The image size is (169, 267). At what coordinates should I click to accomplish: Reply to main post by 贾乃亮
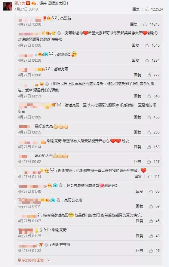(136, 9)
